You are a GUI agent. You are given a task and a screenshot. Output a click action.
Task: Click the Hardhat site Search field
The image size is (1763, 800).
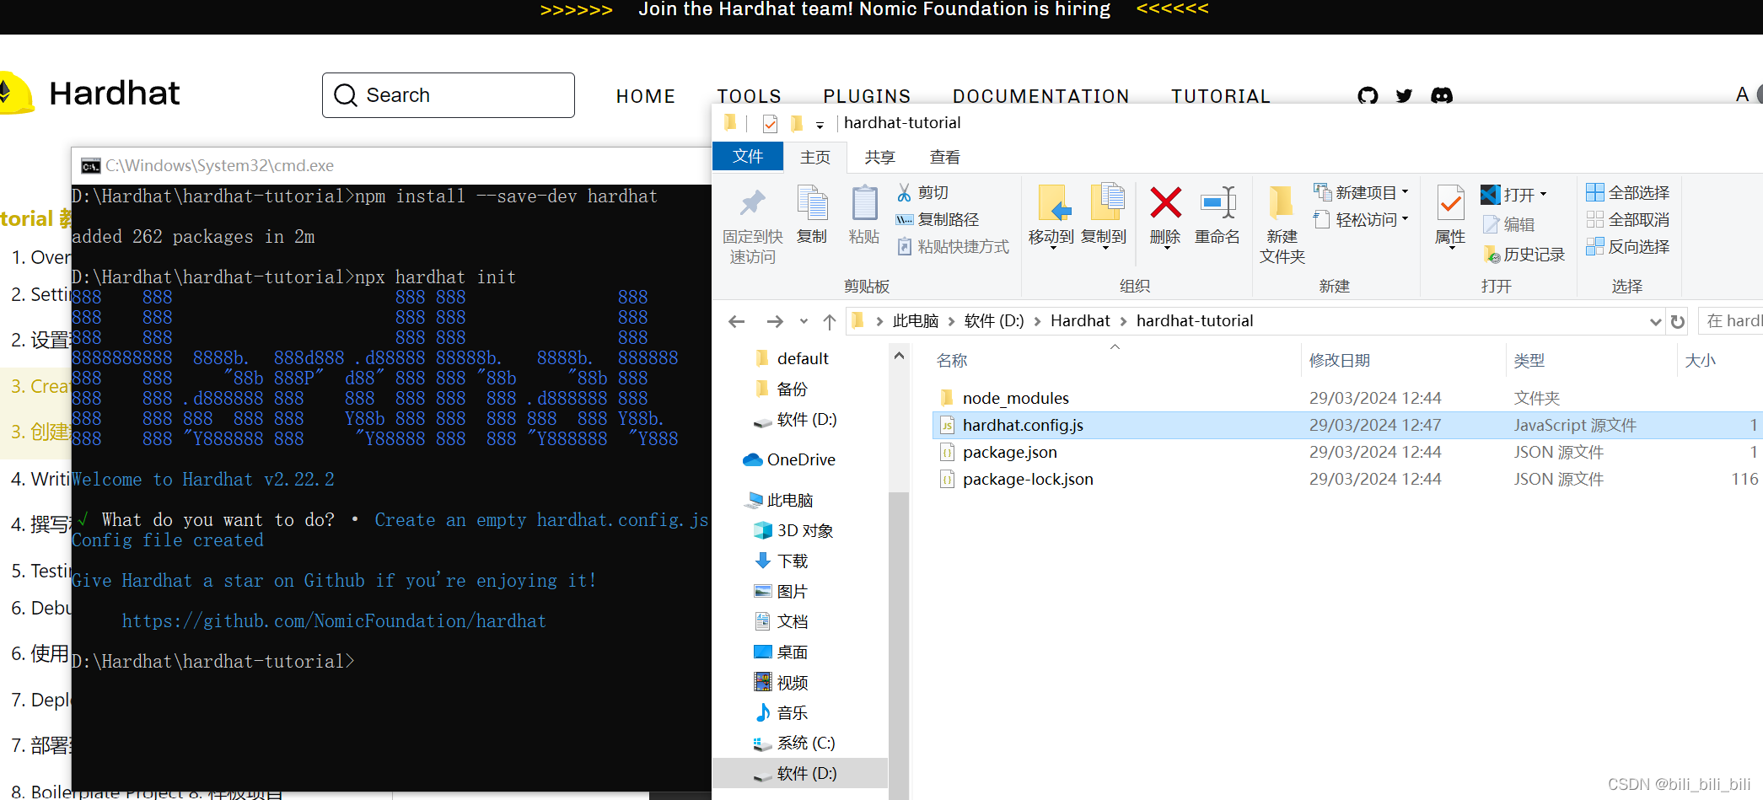[449, 95]
